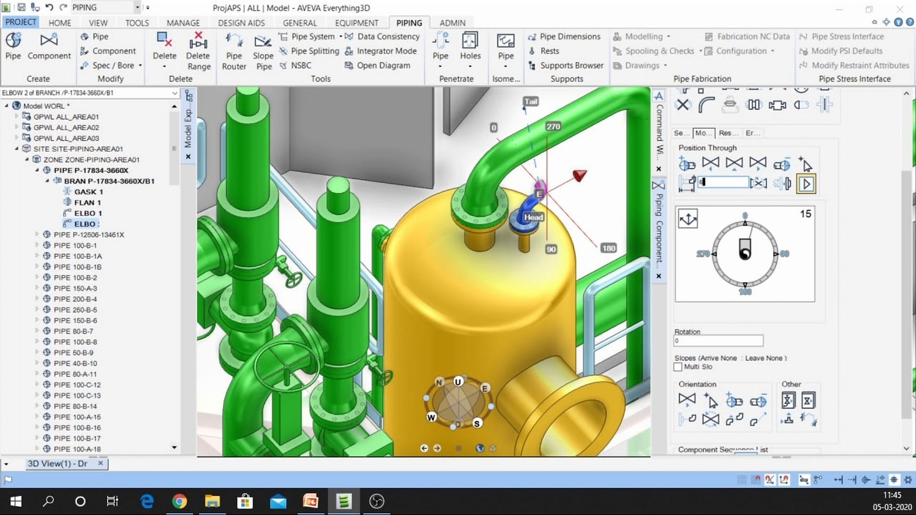Viewport: 916px width, 515px height.
Task: Modify Pipe in the Modify group
Action: pyautogui.click(x=94, y=36)
